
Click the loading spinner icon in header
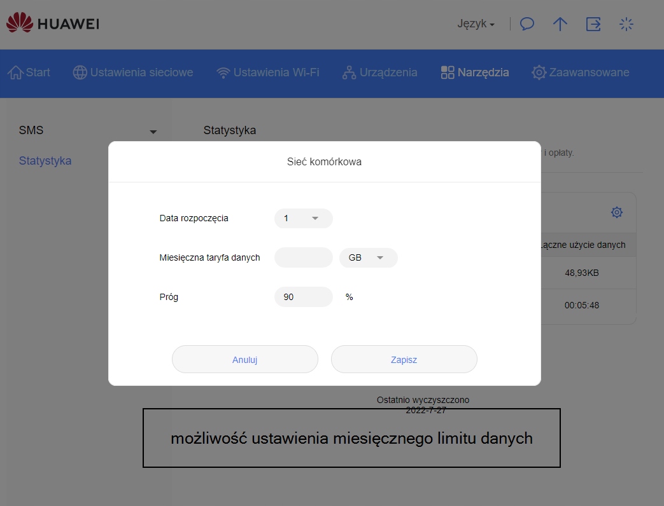click(x=626, y=24)
